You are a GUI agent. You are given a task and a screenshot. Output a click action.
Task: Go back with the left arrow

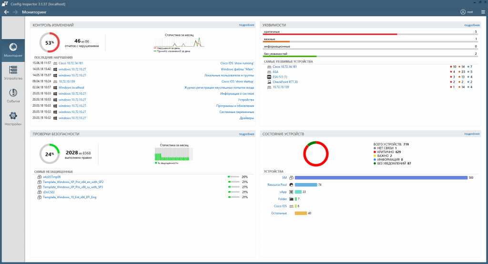[x=7, y=12]
